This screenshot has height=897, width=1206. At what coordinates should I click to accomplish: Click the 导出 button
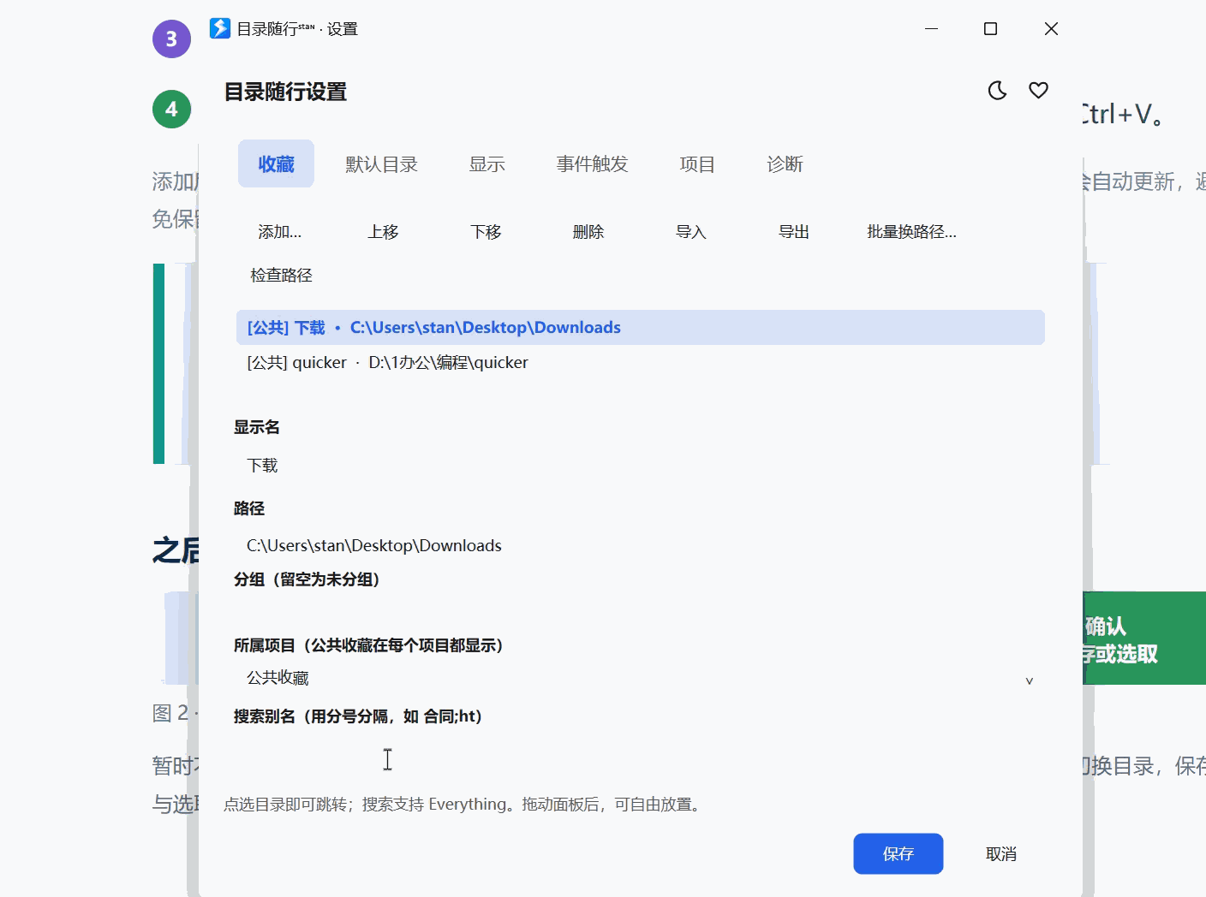tap(794, 232)
